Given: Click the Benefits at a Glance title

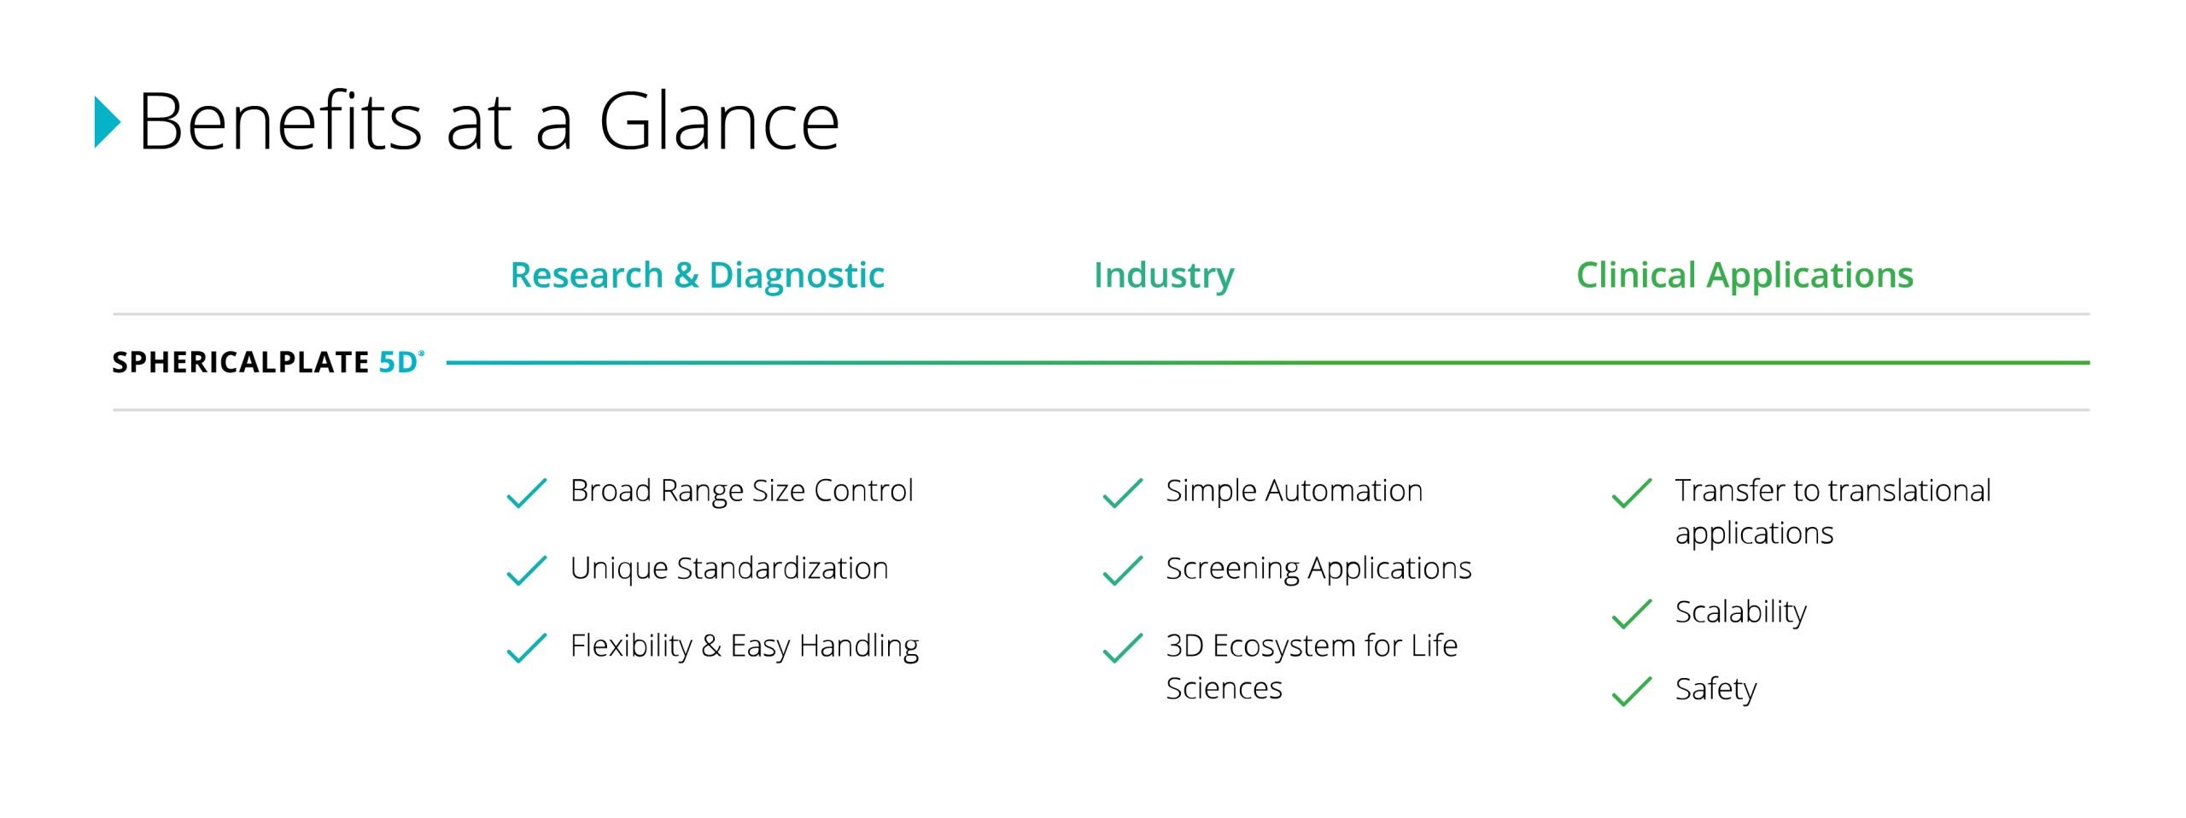Looking at the screenshot, I should click(x=488, y=122).
